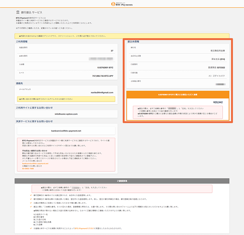This screenshot has width=244, height=235.
Task: Select the merchant number 27 value
Action: coord(112,51)
